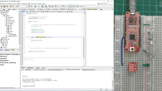Image resolution: width=162 pixels, height=91 pixels.
Task: Click the green shopping cart icon
Action: tap(74, 6)
